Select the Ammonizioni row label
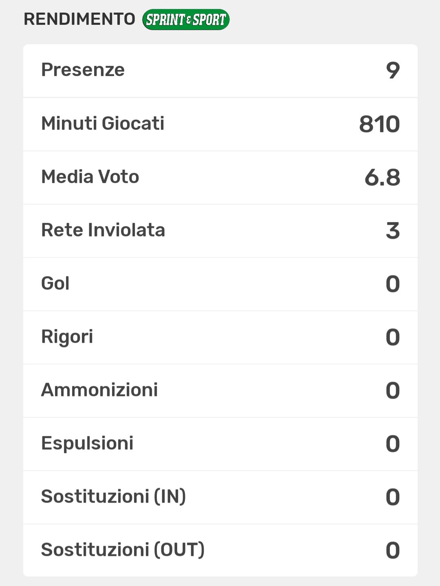 pyautogui.click(x=99, y=390)
